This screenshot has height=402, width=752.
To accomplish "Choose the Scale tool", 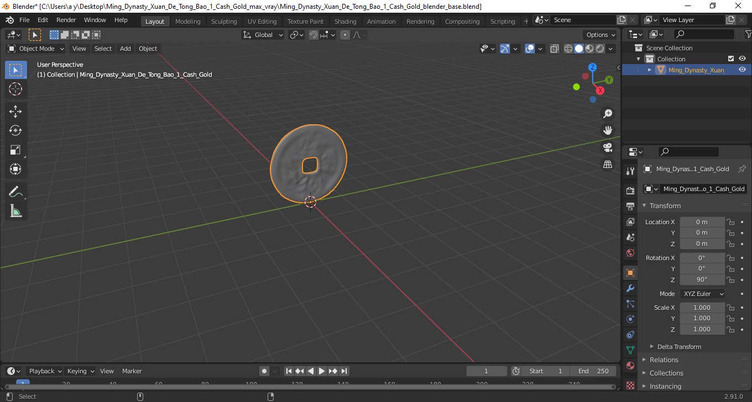I will (x=15, y=150).
